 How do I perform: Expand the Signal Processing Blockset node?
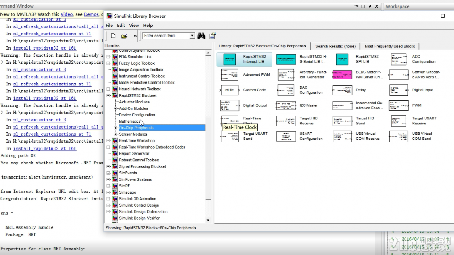[x=108, y=167]
